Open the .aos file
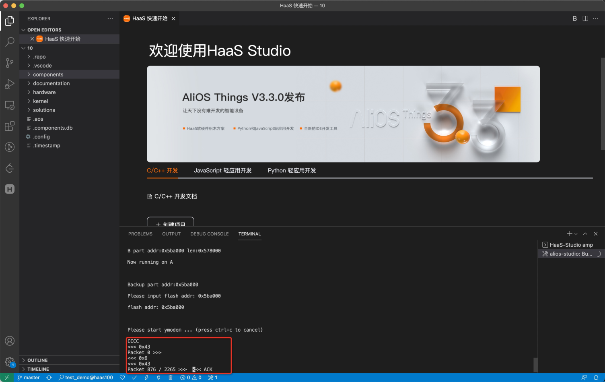 tap(69, 119)
